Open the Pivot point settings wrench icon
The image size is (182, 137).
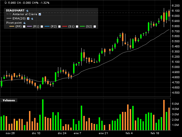click(x=24, y=23)
